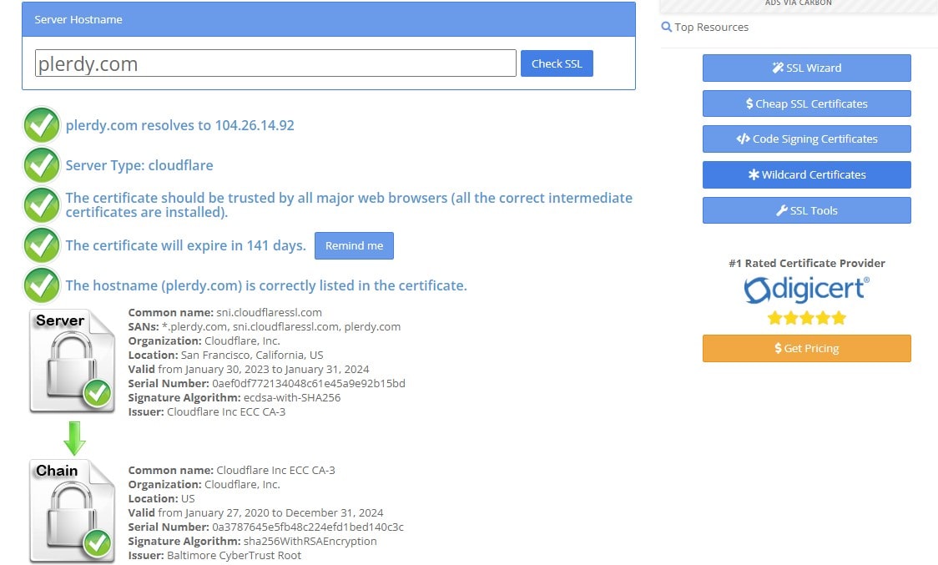Click the asterisk icon on Wildcard Certificates
The height and width of the screenshot is (565, 938).
point(754,174)
